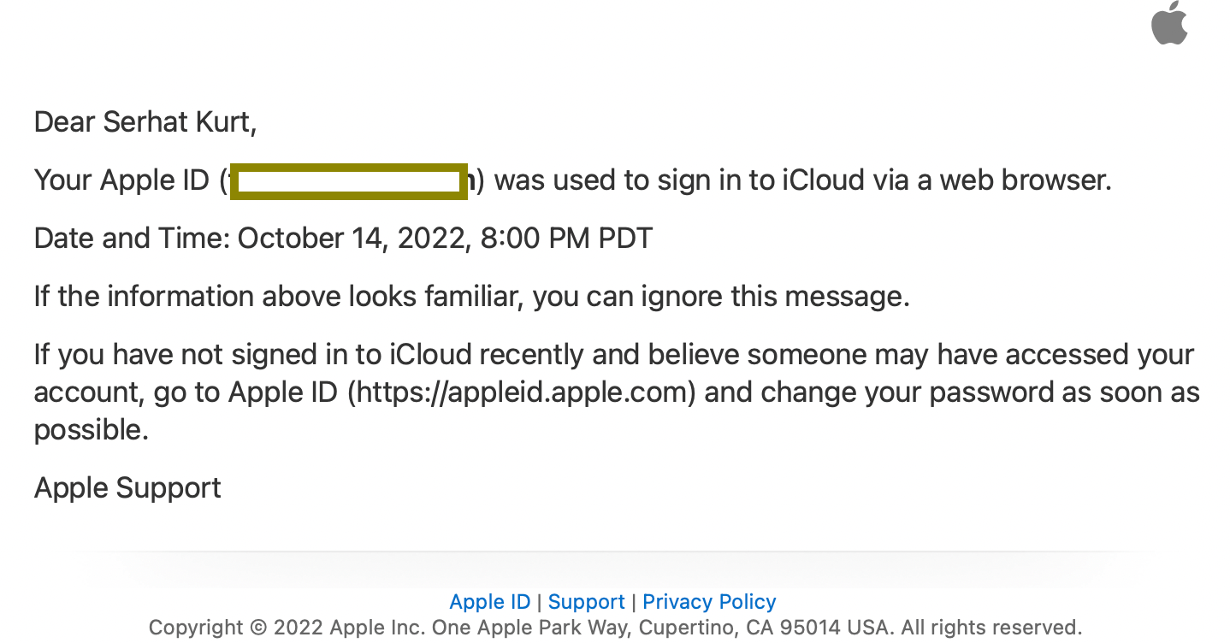1230x643 pixels.
Task: Open the Support footer link
Action: tap(587, 602)
